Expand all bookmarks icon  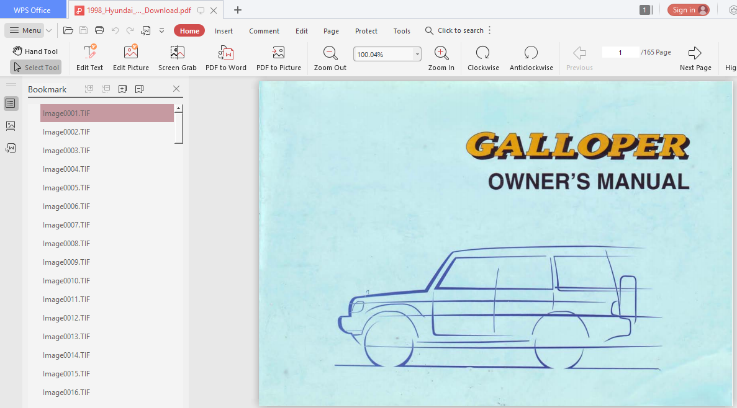click(x=89, y=88)
